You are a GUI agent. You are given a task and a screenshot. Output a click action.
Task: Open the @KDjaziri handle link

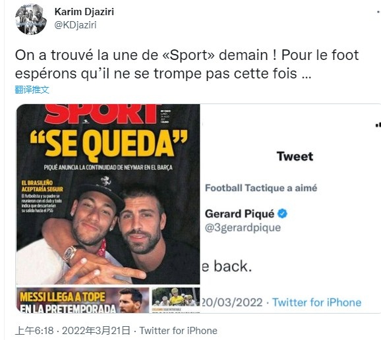click(75, 25)
